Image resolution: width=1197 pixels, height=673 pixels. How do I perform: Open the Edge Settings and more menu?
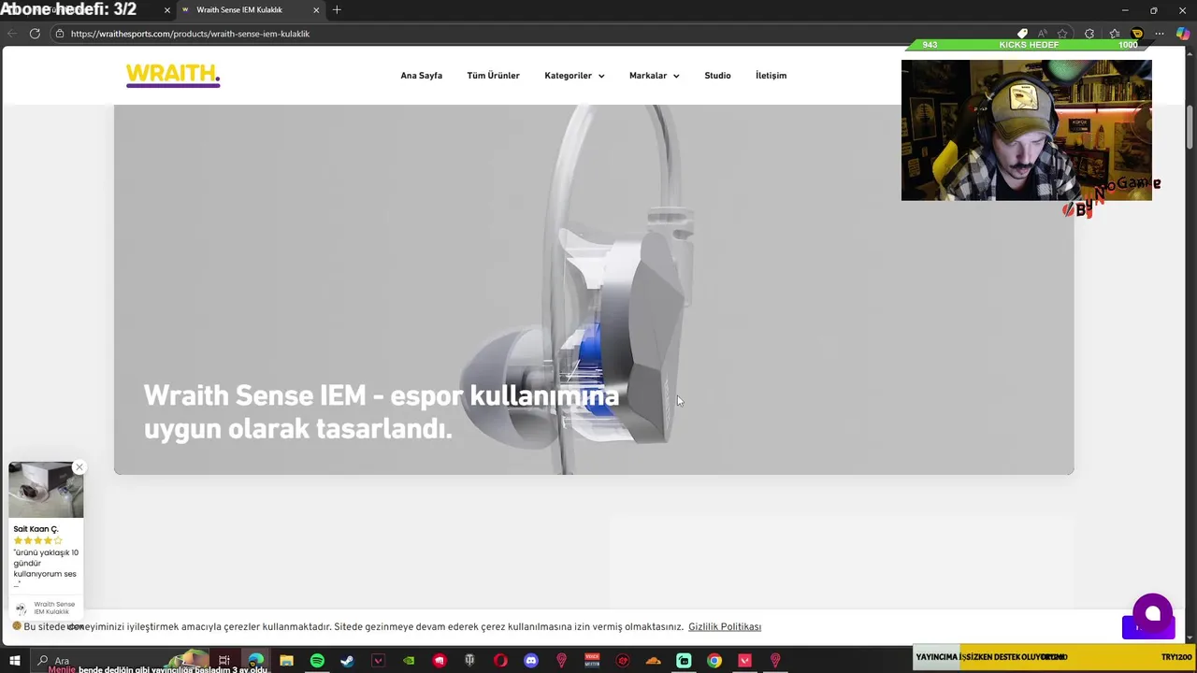click(x=1160, y=34)
